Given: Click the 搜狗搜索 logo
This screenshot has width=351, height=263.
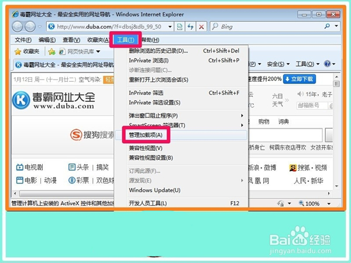Looking at the screenshot, I should tap(92, 134).
